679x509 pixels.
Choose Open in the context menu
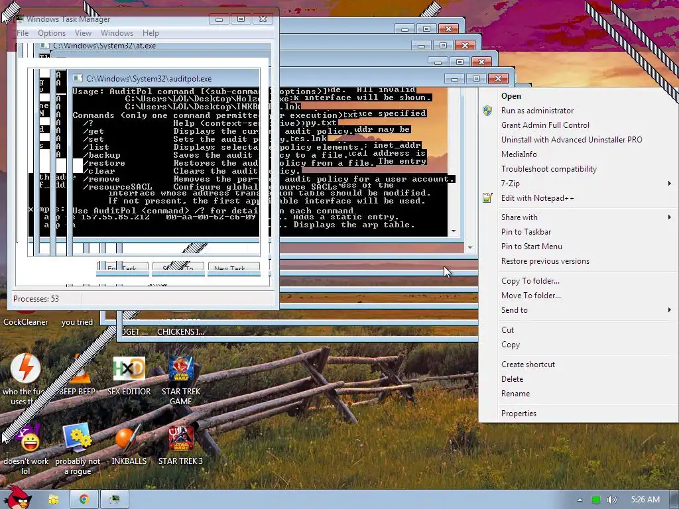(578, 95)
